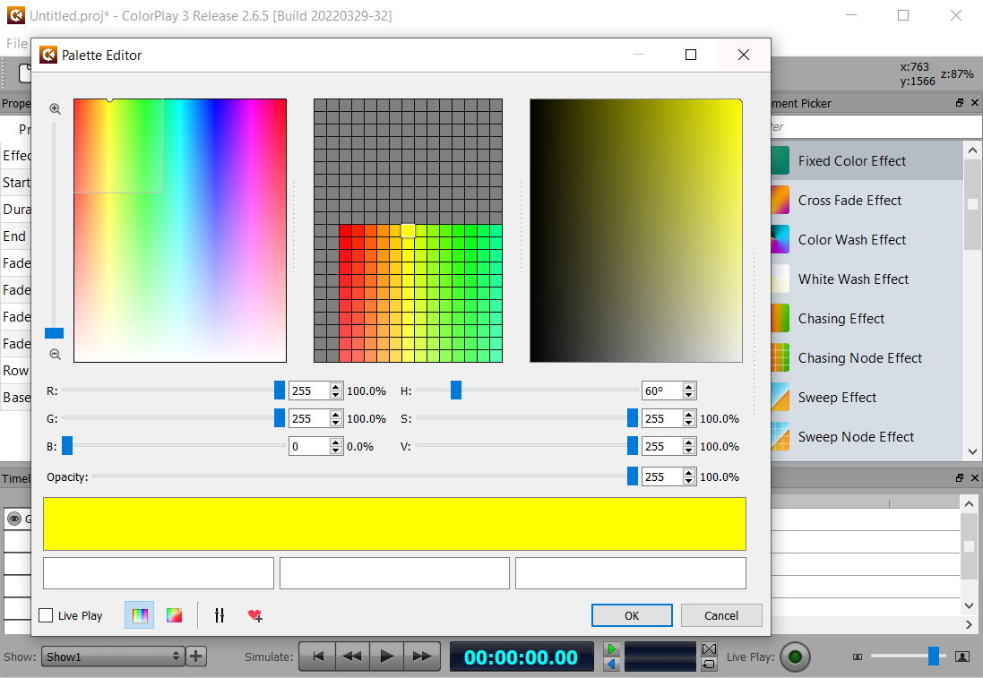Increase Hue with the stepper up arrow
This screenshot has height=678, width=983.
[688, 386]
